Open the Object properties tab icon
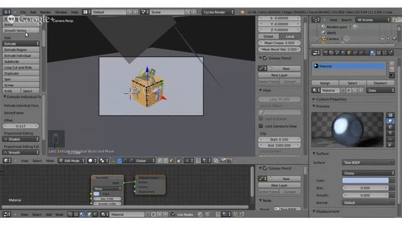The height and width of the screenshot is (226, 402). [349, 53]
